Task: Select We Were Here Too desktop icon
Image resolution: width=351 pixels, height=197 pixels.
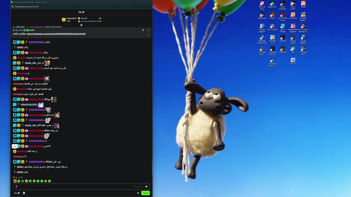Action: click(x=272, y=51)
